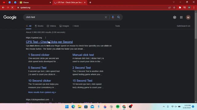Viewport: 197px width, 110px height.
Task: Open File Explorer from taskbar
Action: (x=79, y=107)
